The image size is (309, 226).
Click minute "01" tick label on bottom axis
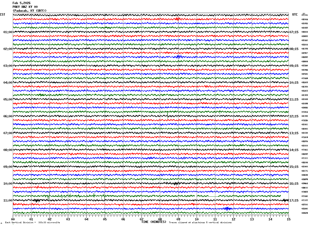(31, 219)
